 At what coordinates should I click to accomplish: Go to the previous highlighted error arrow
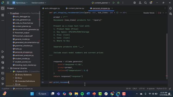(x=163, y=13)
